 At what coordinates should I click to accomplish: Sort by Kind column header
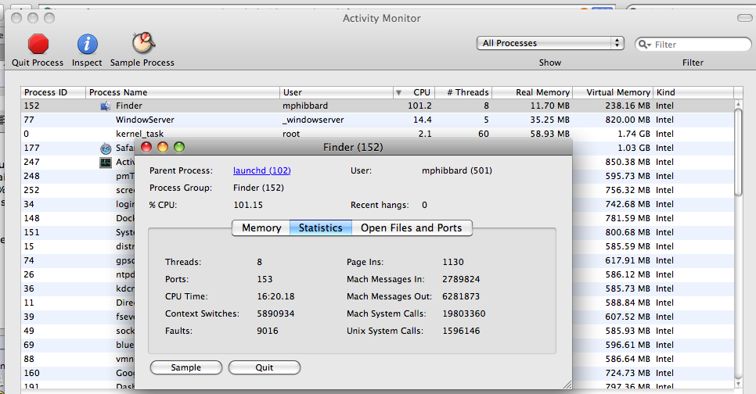[x=693, y=92]
